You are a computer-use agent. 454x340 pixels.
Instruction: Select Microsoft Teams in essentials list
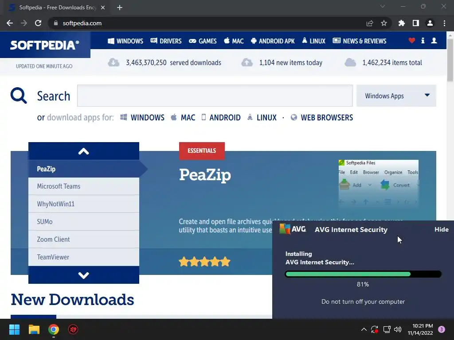pyautogui.click(x=84, y=186)
